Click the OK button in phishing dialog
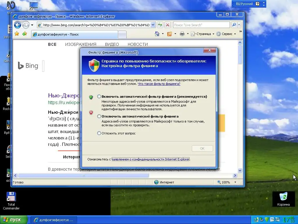Image resolution: width=298 pixels, height=224 pixels. tap(202, 148)
